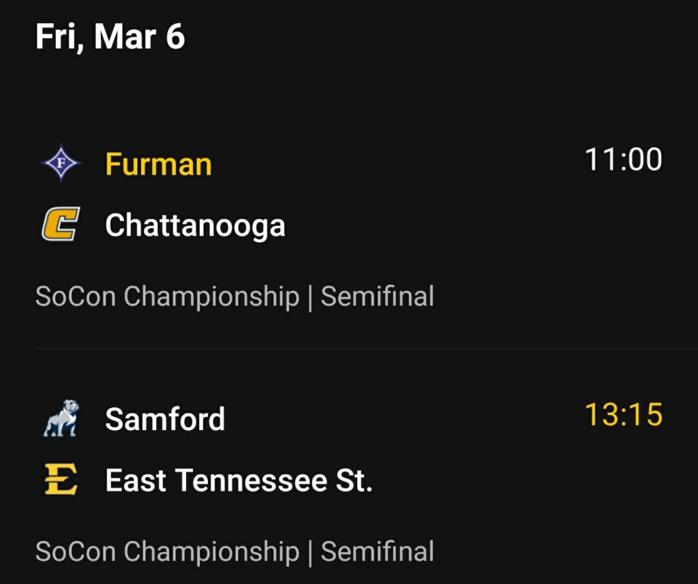Click the Semifinal word below Chattanooga
698x584 pixels.
pyautogui.click(x=377, y=297)
